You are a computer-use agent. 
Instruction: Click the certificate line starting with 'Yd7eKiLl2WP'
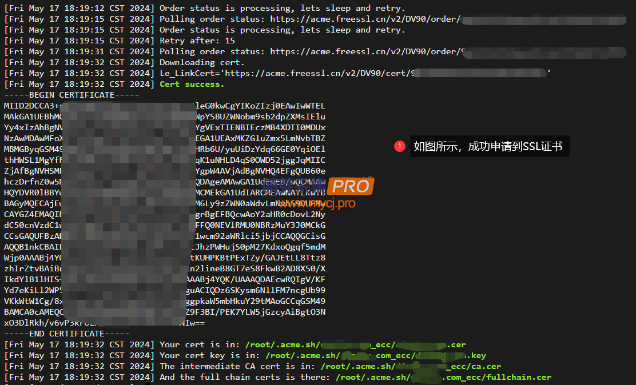coord(165,290)
